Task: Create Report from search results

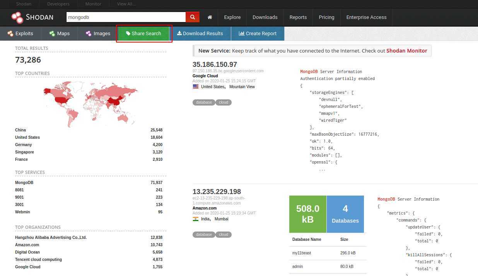Action: (x=258, y=34)
